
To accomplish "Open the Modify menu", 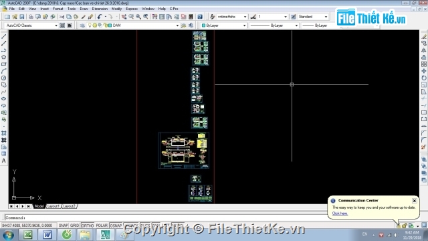I will coord(116,9).
